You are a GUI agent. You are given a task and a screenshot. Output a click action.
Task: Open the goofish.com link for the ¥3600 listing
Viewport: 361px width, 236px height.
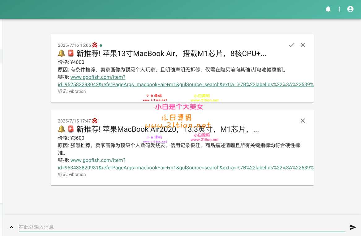(x=98, y=160)
